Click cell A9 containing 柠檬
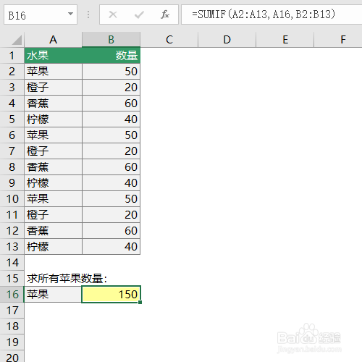This screenshot has height=362, width=362. [53, 183]
